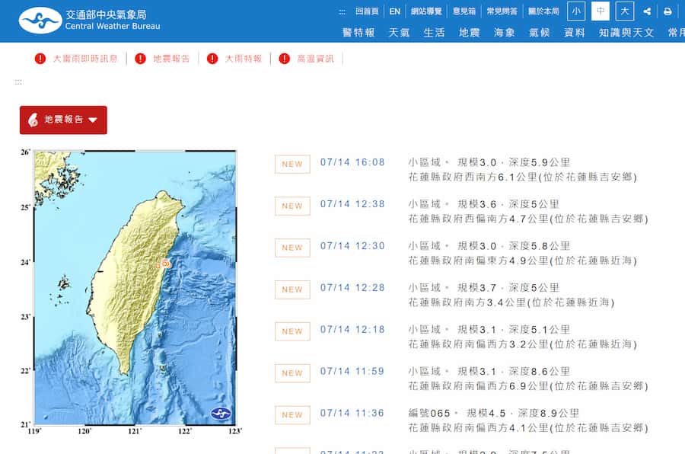Click text 規模3.0 · 深度5.9公里
This screenshot has height=454, width=685.
click(514, 162)
